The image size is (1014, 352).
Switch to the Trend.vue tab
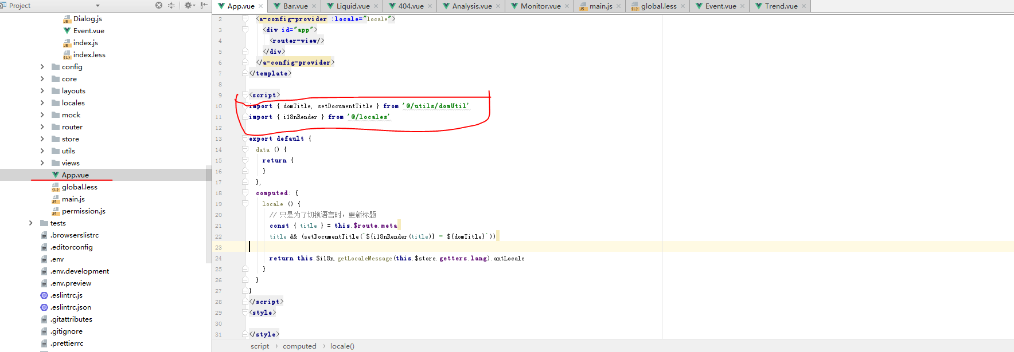pyautogui.click(x=781, y=6)
